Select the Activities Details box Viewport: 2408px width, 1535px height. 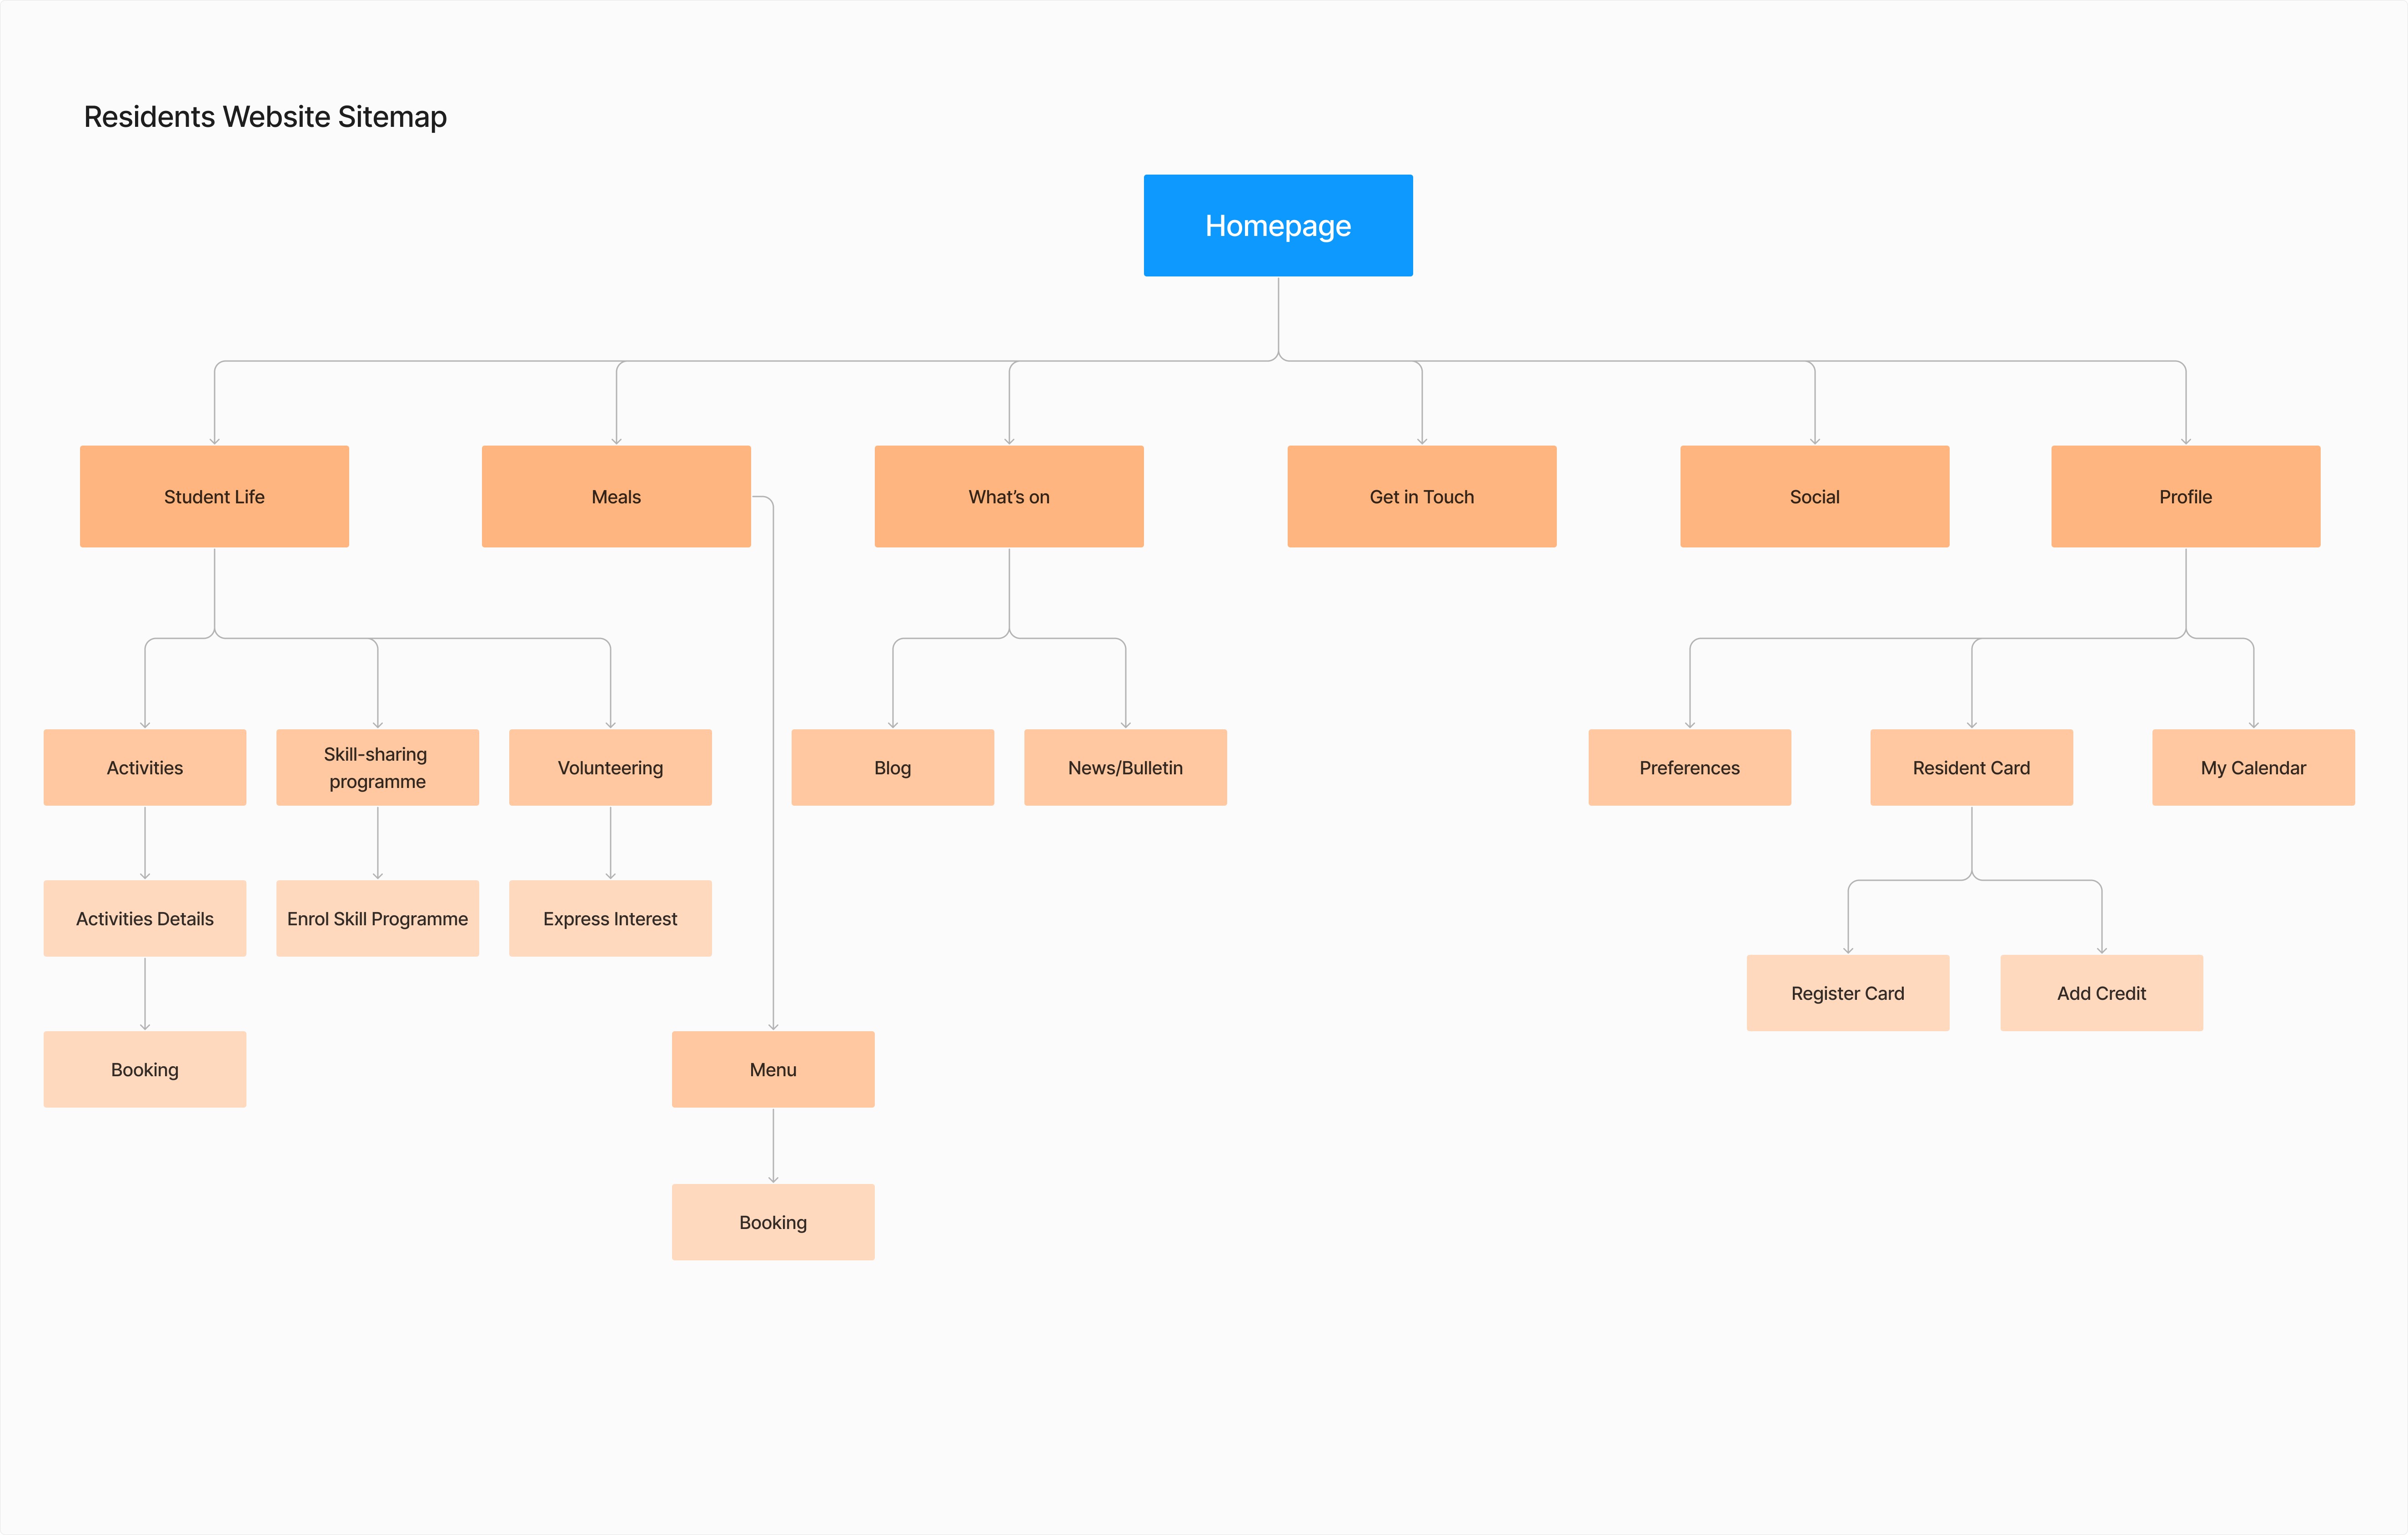pyautogui.click(x=145, y=918)
